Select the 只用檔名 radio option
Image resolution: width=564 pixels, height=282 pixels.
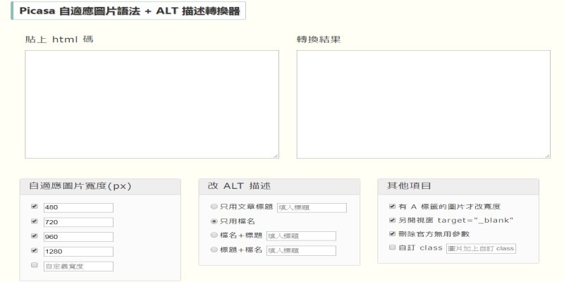click(x=214, y=221)
